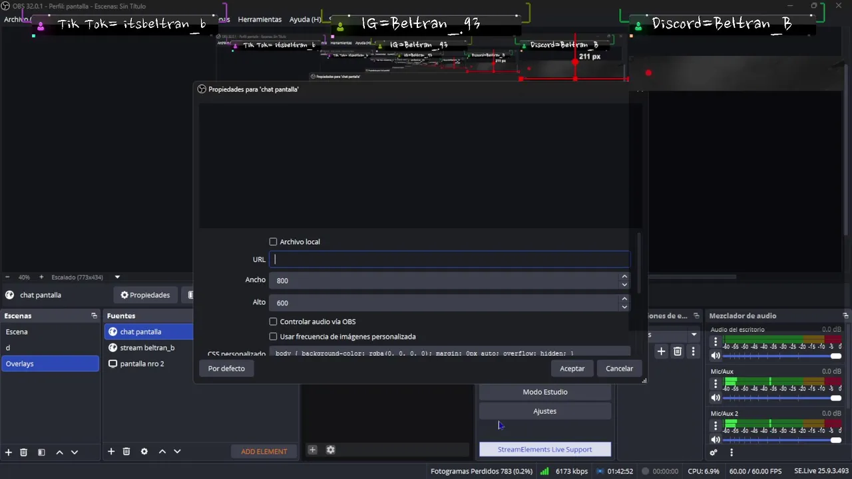Adjust Mic/Aux volume slider
Image resolution: width=852 pixels, height=479 pixels.
coord(782,398)
